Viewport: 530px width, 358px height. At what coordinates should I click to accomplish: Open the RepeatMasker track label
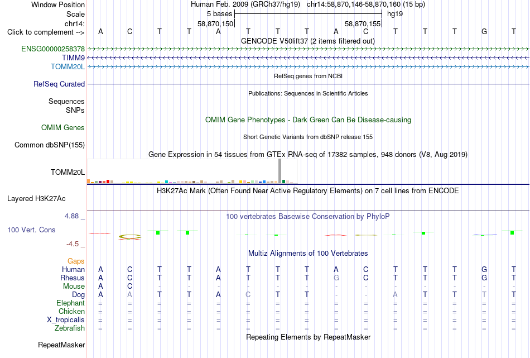(x=61, y=345)
